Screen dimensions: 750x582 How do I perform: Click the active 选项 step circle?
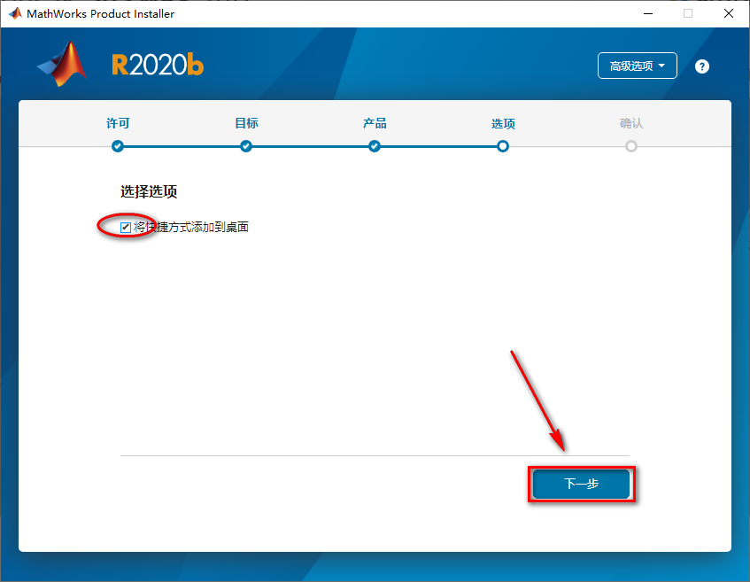point(503,146)
